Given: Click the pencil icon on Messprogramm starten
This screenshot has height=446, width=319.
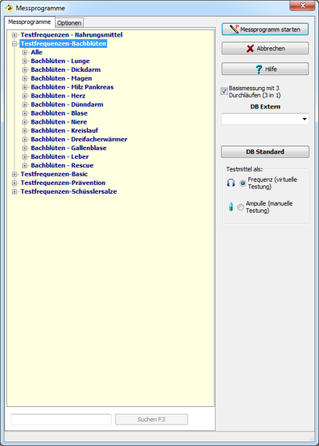Looking at the screenshot, I should point(234,29).
